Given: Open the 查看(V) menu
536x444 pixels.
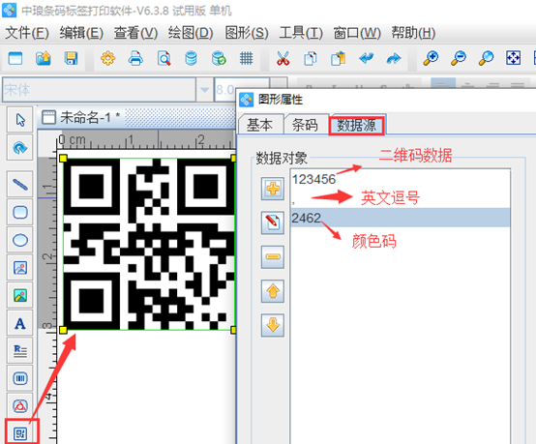Looking at the screenshot, I should [x=135, y=33].
